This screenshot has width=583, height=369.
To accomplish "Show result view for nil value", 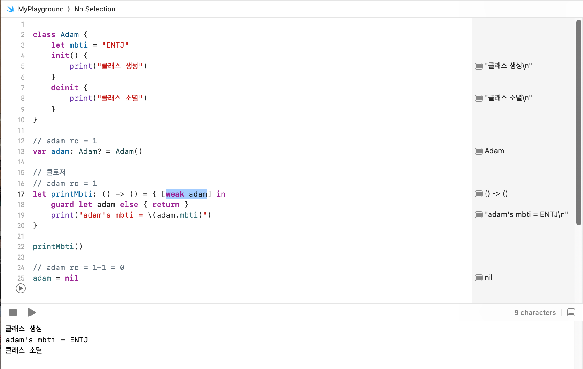I will click(479, 278).
